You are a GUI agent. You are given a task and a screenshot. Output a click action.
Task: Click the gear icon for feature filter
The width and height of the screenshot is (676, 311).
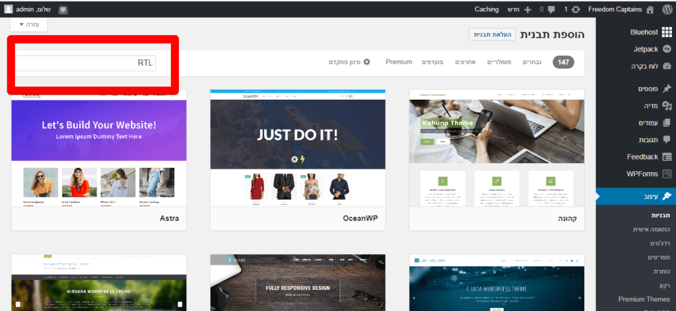coord(366,61)
